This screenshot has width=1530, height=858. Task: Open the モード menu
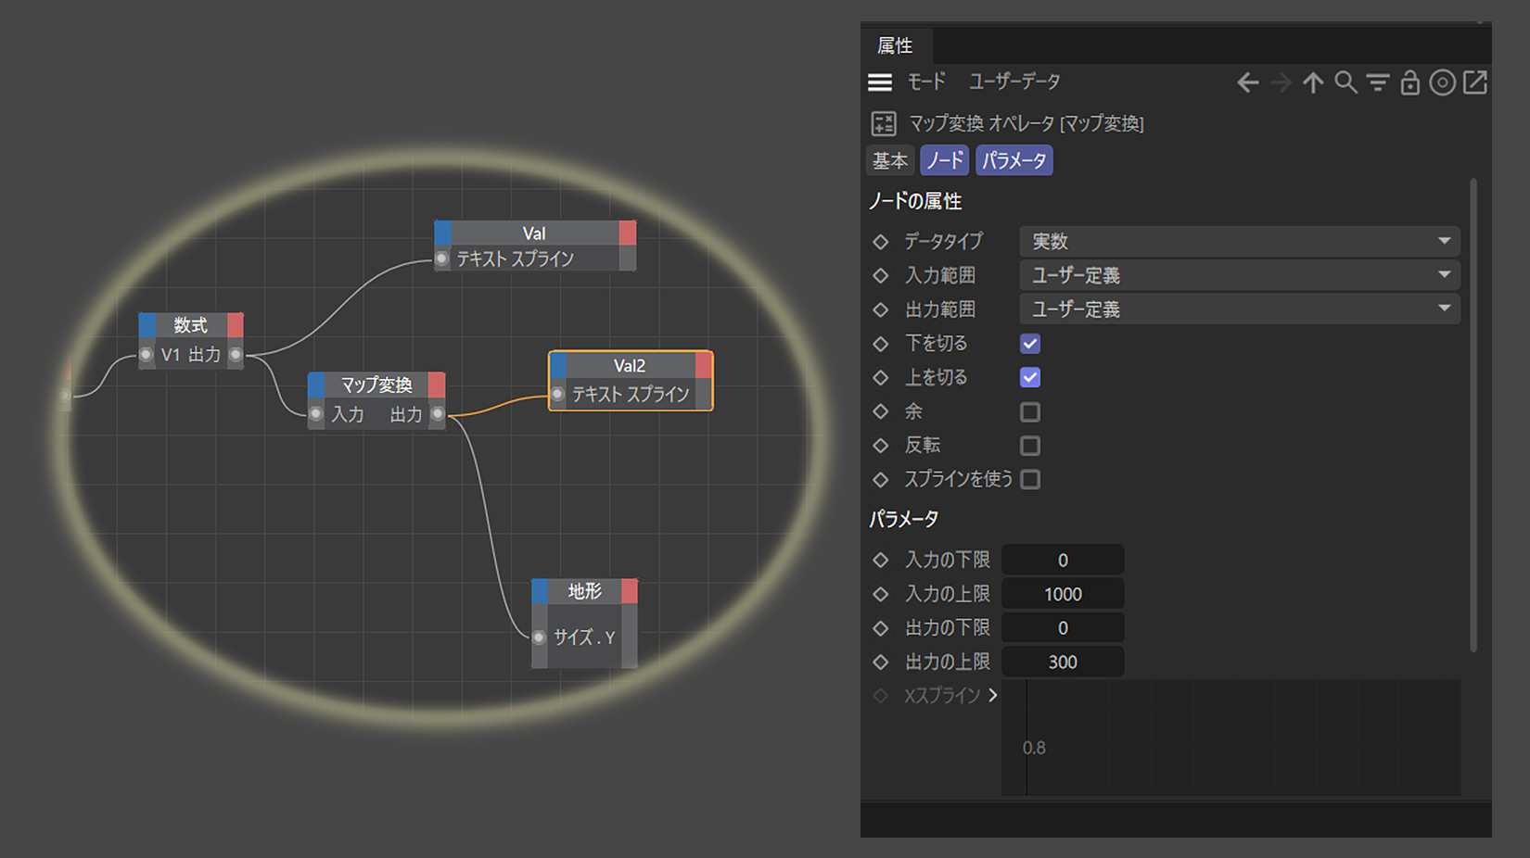click(926, 82)
